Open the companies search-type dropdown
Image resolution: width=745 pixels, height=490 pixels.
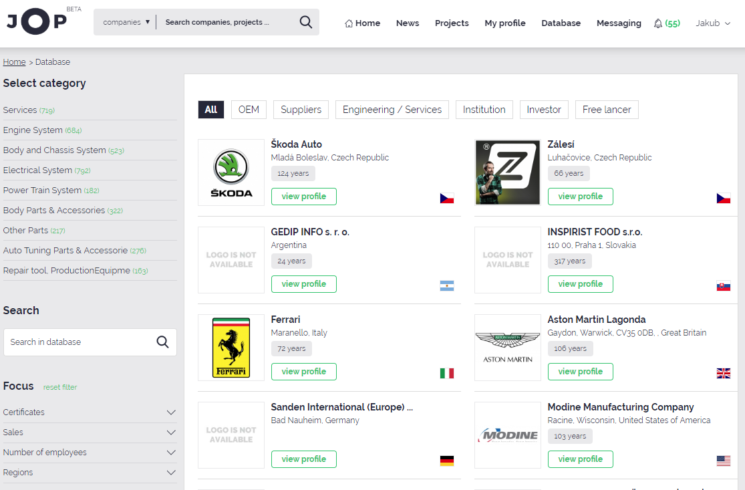(126, 22)
